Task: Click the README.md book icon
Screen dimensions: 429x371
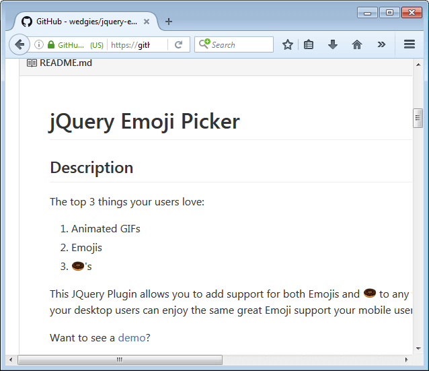Action: coord(32,63)
